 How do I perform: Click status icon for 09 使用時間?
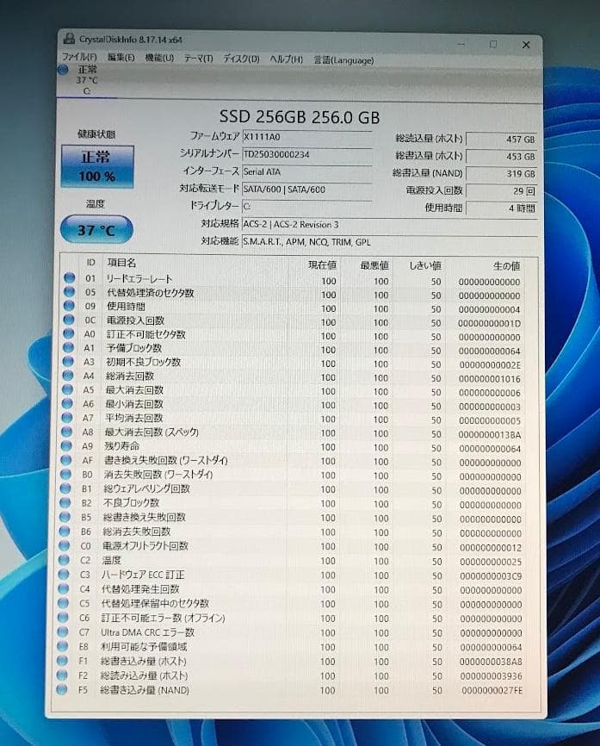click(x=69, y=306)
